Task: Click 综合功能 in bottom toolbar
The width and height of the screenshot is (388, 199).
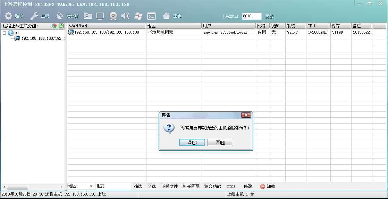Action: click(212, 187)
